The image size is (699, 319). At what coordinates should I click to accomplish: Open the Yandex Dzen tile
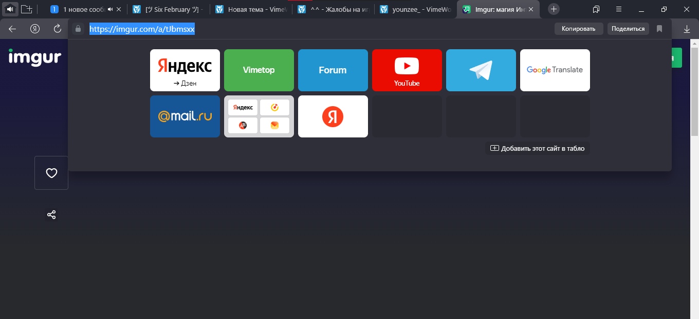185,70
